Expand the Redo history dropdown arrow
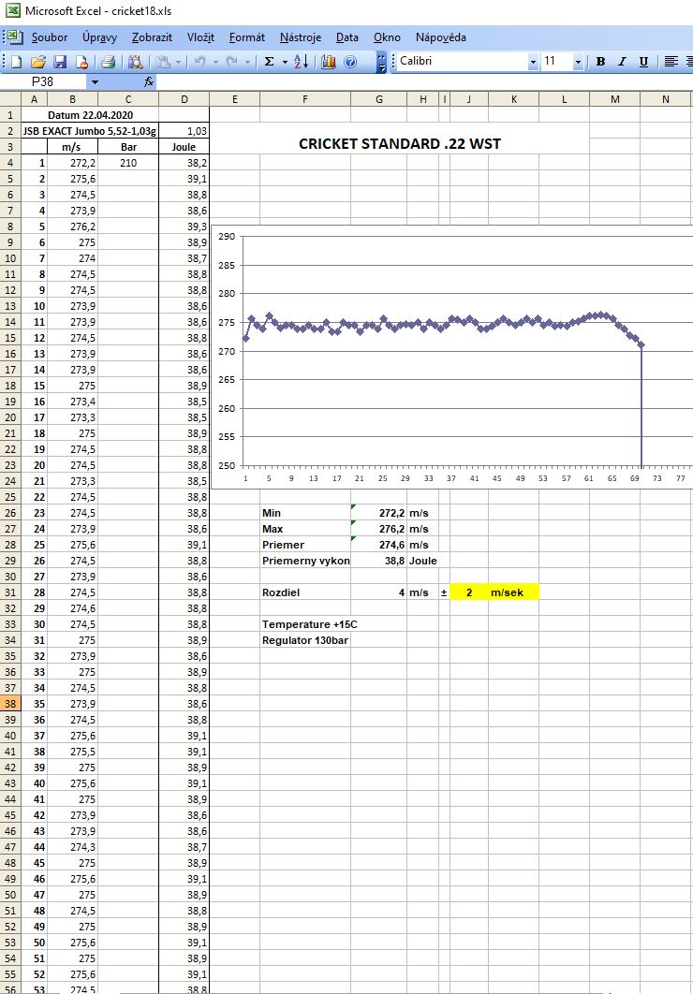The width and height of the screenshot is (693, 994). [x=247, y=62]
